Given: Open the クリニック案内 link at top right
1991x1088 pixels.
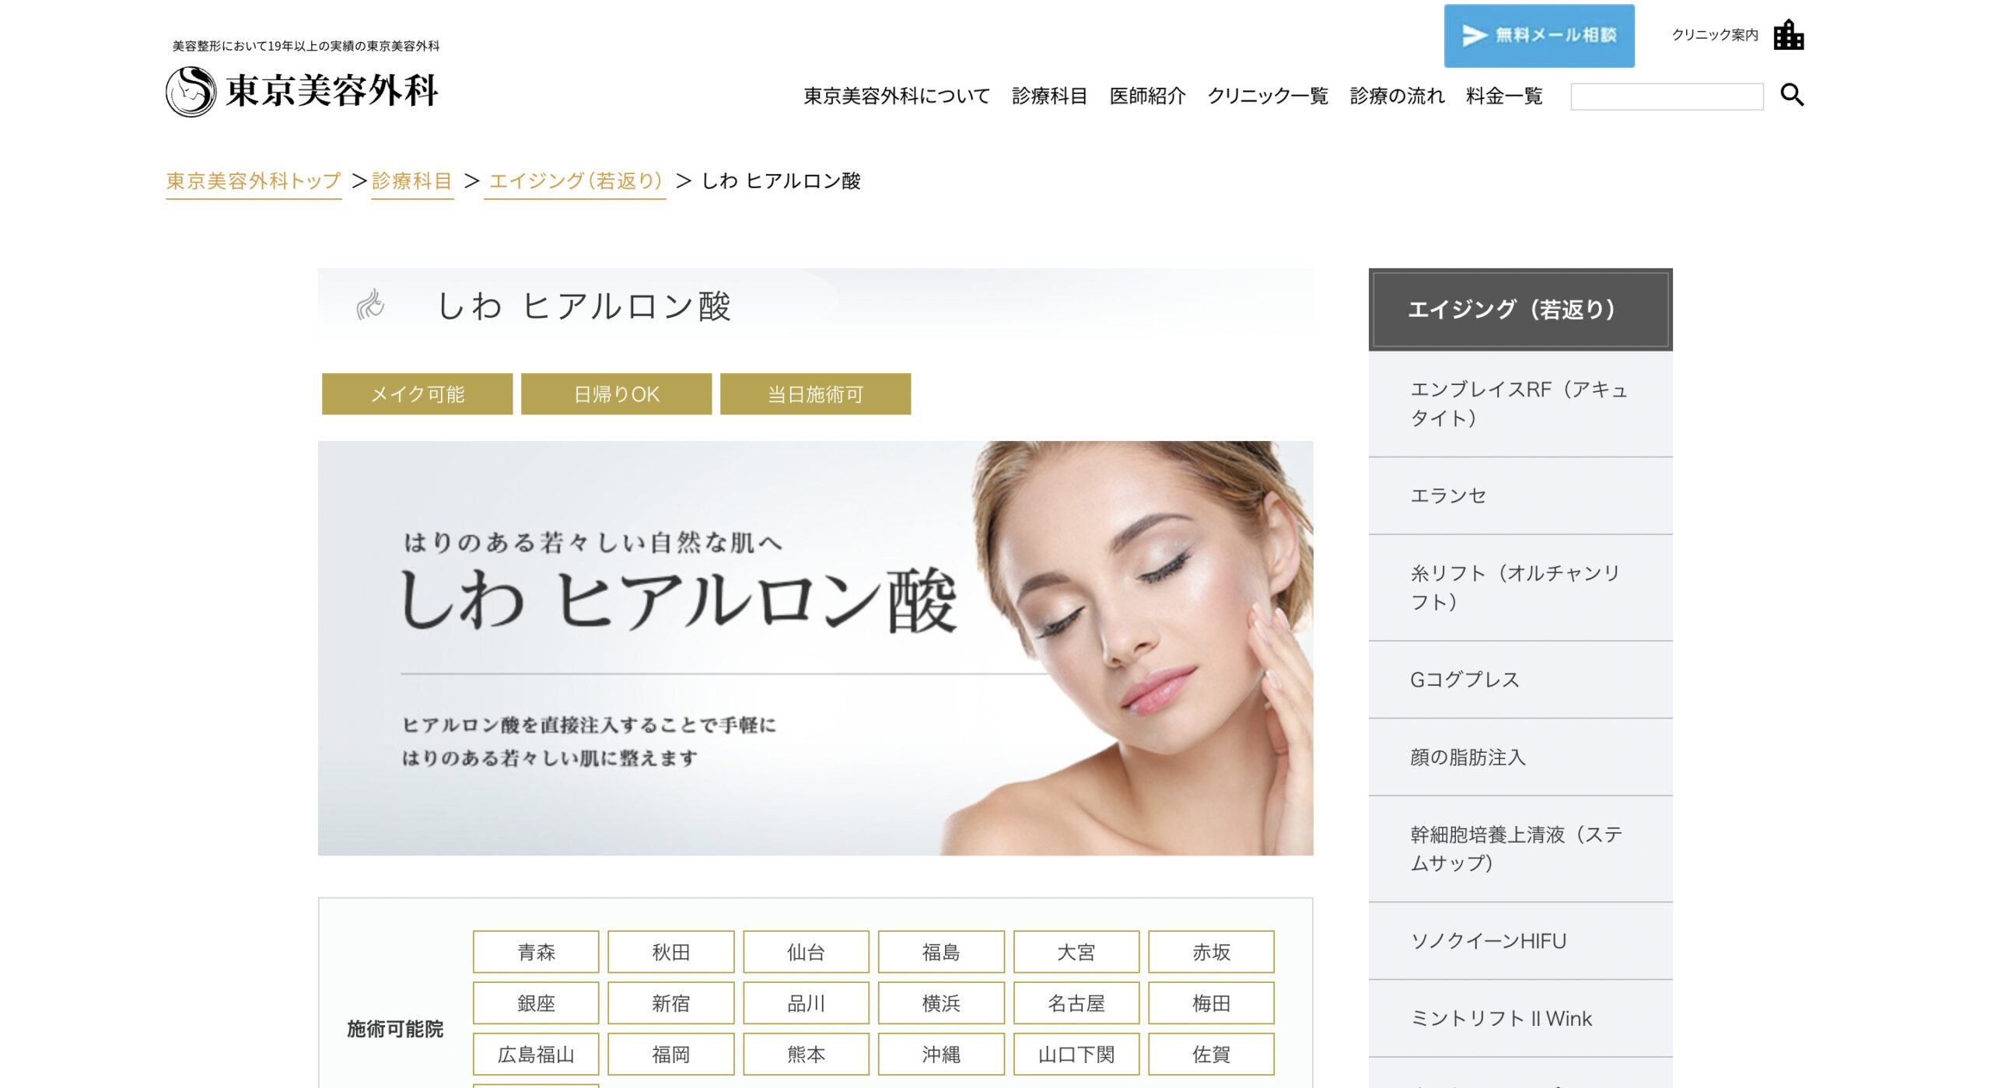Looking at the screenshot, I should pyautogui.click(x=1714, y=35).
